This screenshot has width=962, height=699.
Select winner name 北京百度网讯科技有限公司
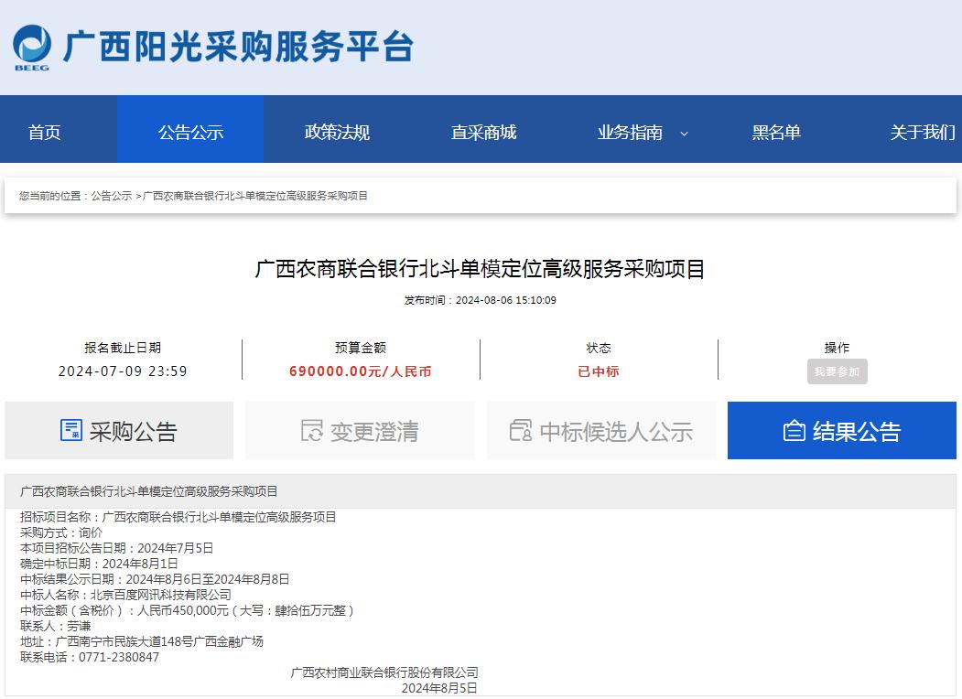[x=161, y=595]
